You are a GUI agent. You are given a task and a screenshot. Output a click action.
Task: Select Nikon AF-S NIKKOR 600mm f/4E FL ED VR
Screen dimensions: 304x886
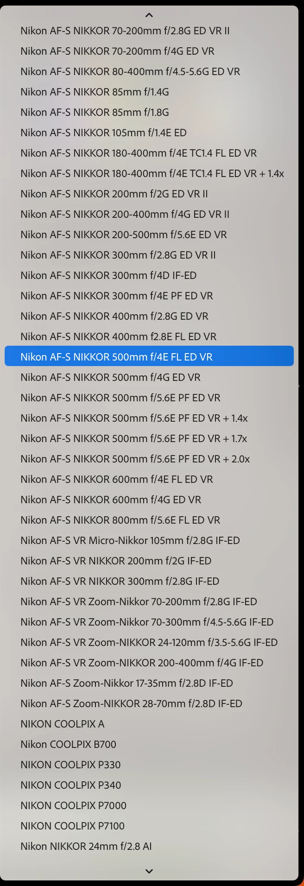(x=149, y=479)
